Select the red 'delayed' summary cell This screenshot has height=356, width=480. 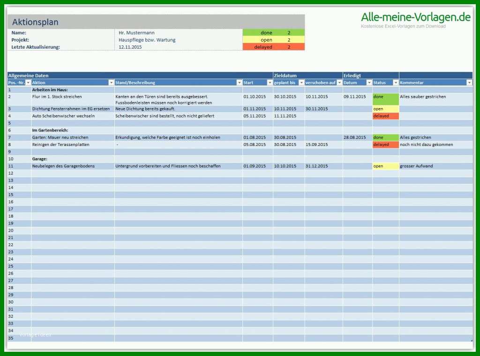274,47
